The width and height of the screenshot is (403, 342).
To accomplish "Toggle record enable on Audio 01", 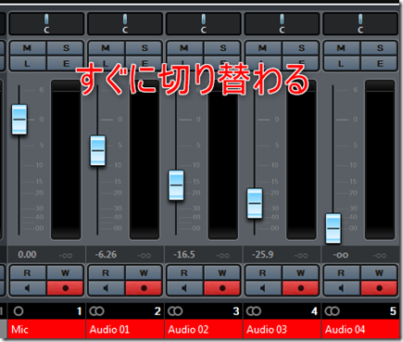I will tap(144, 288).
